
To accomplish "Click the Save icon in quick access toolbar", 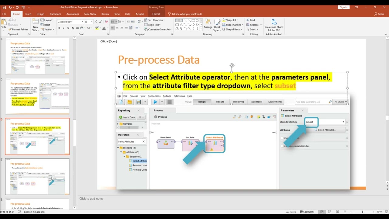I will tap(4, 7).
